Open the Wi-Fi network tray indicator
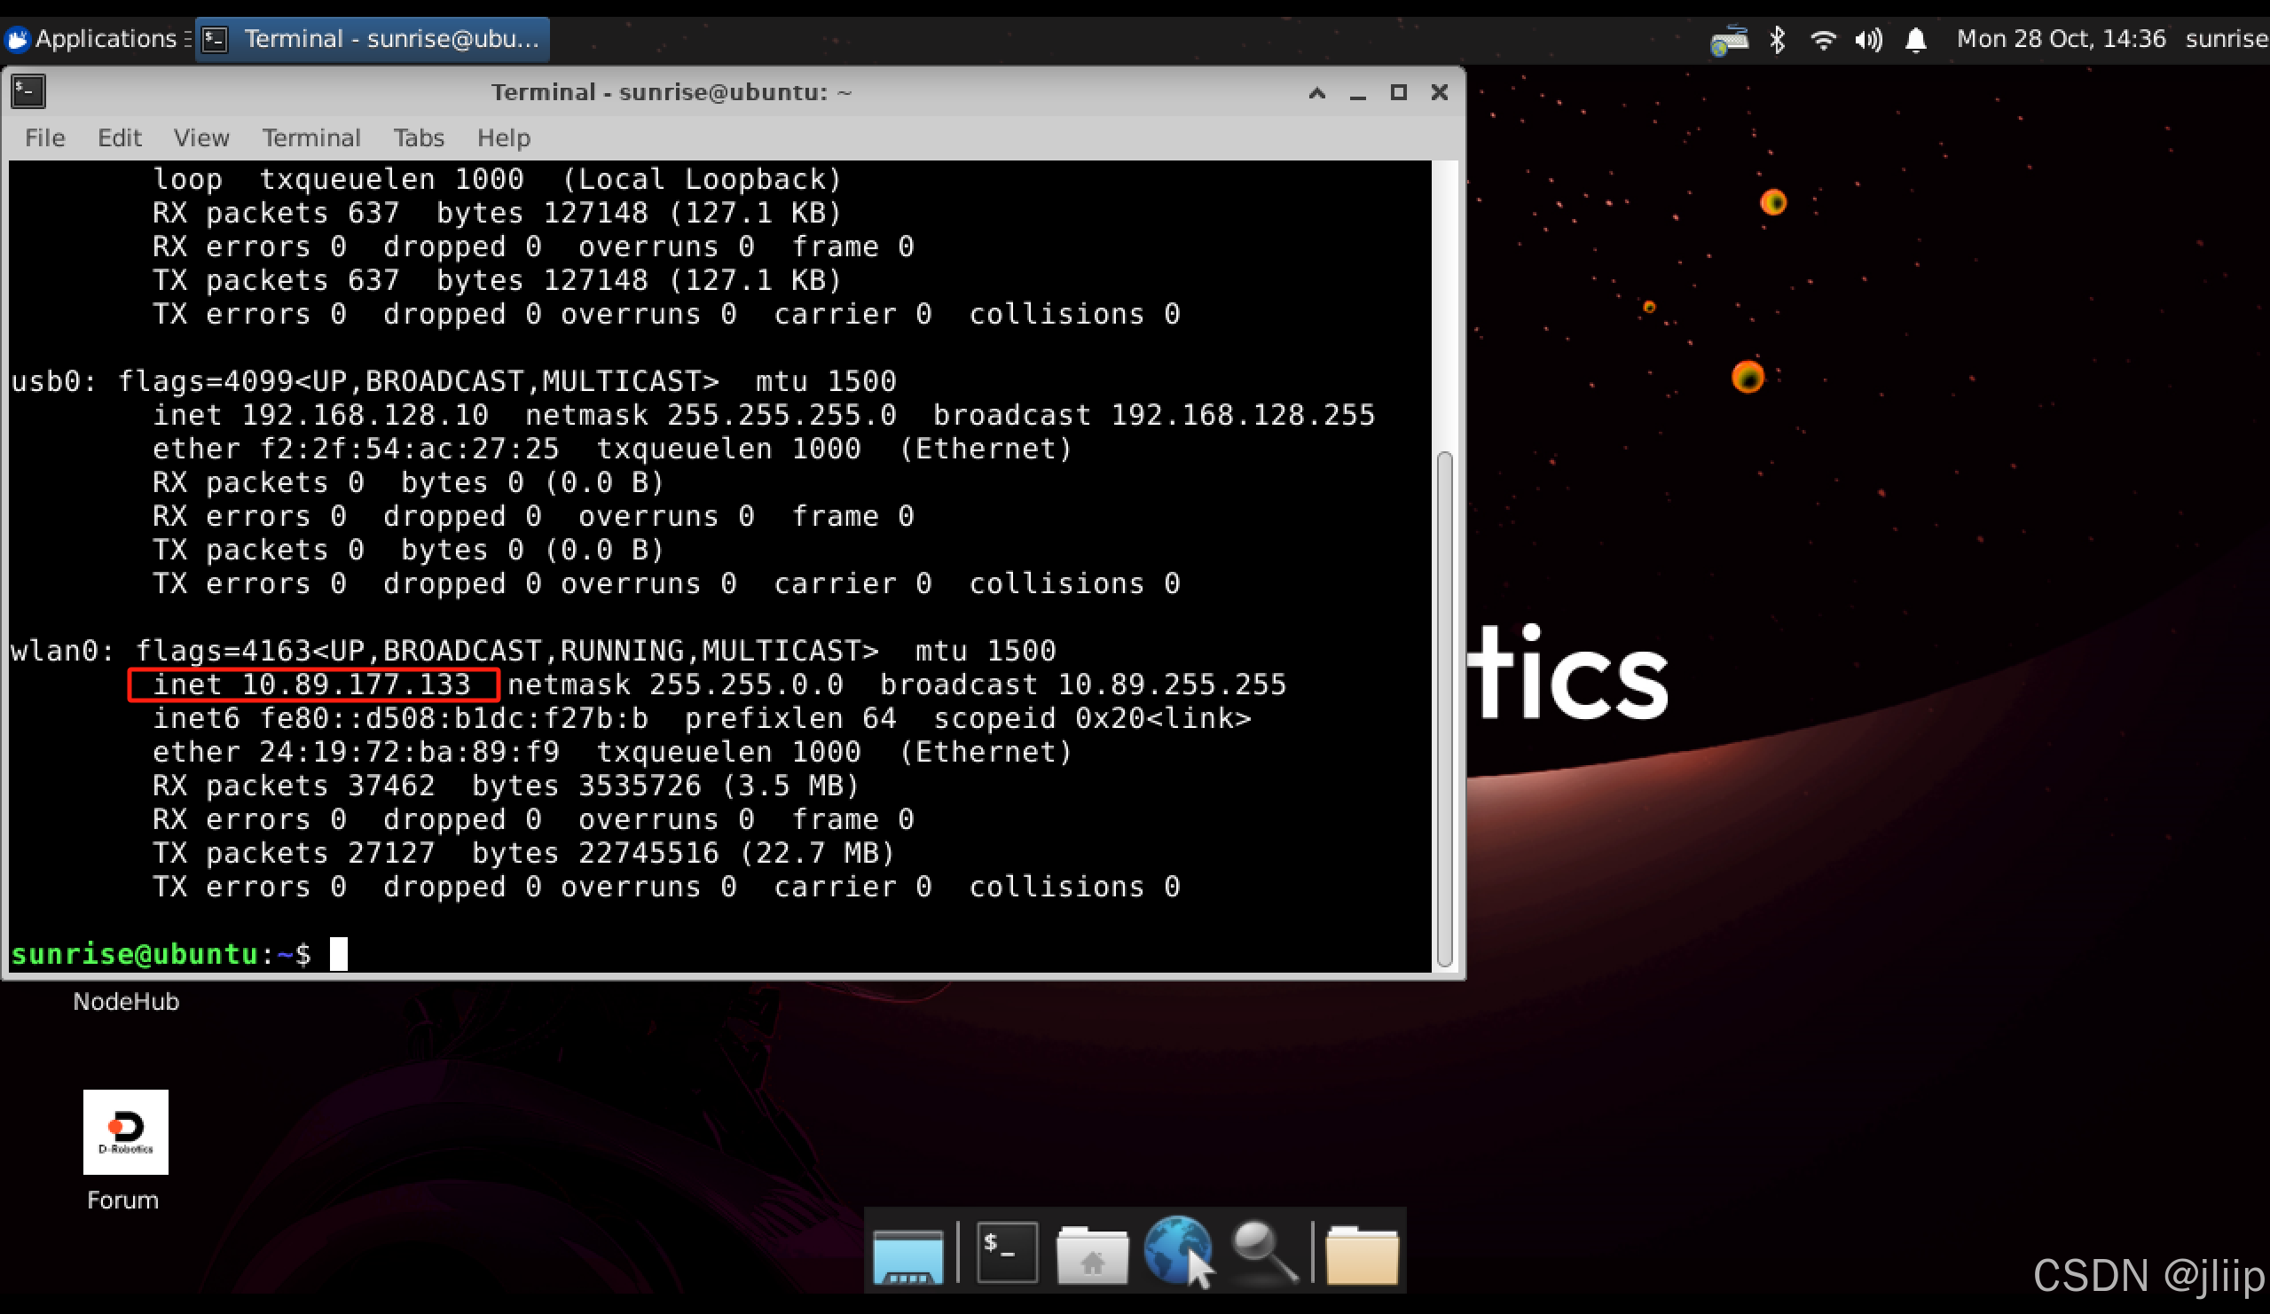 pyautogui.click(x=1823, y=40)
